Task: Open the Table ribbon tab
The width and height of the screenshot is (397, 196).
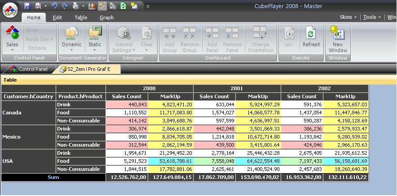Action: click(x=81, y=17)
